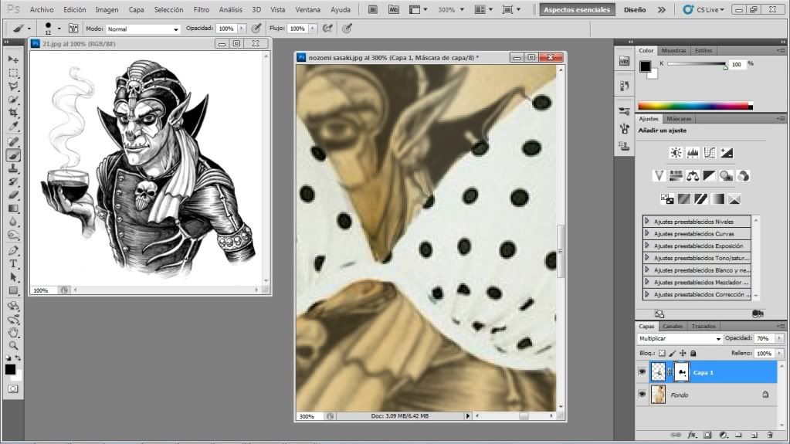Expand Ajustes preestablecidos Exposición

tap(647, 246)
